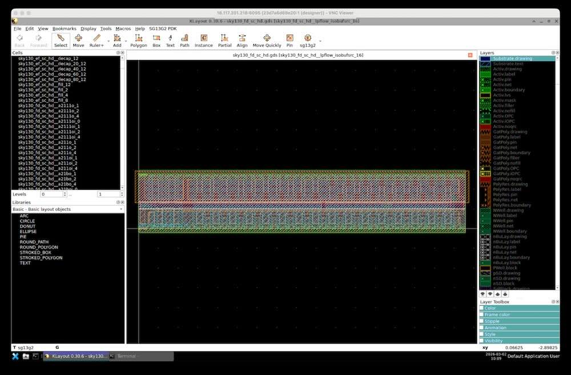Image resolution: width=571 pixels, height=375 pixels.
Task: Toggle the Color checkbox in Layer Toolbox
Action: coord(482,308)
